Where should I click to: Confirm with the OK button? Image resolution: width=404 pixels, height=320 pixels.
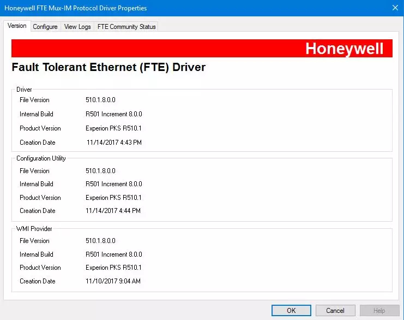click(291, 311)
